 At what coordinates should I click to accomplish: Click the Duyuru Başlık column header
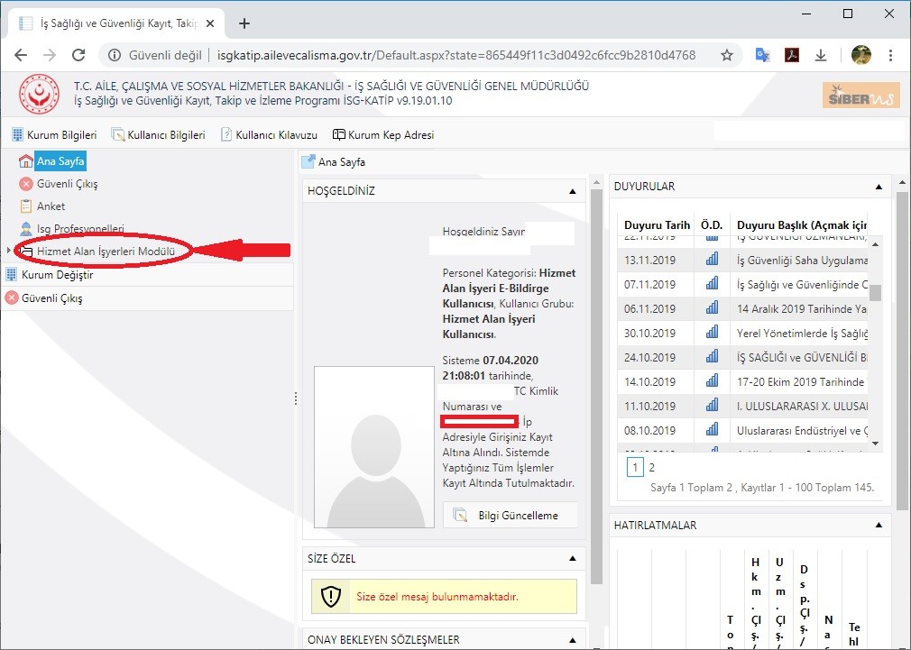[800, 224]
